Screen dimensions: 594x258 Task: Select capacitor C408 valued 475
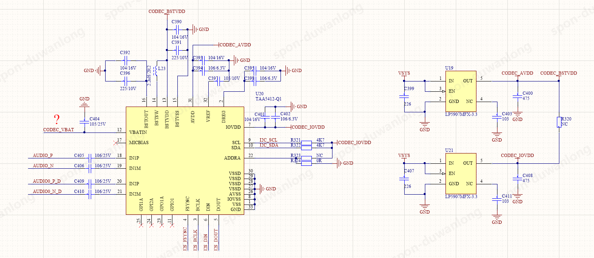click(x=517, y=179)
